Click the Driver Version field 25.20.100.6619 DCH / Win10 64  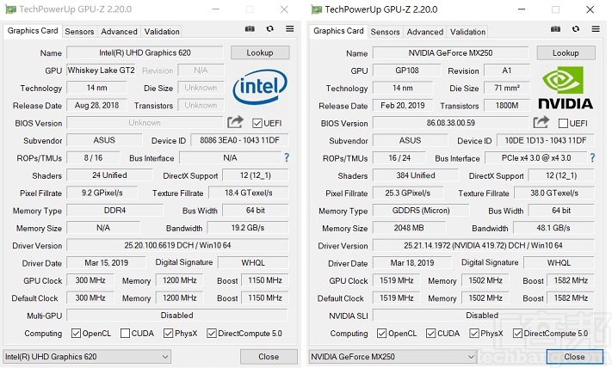pyautogui.click(x=177, y=245)
